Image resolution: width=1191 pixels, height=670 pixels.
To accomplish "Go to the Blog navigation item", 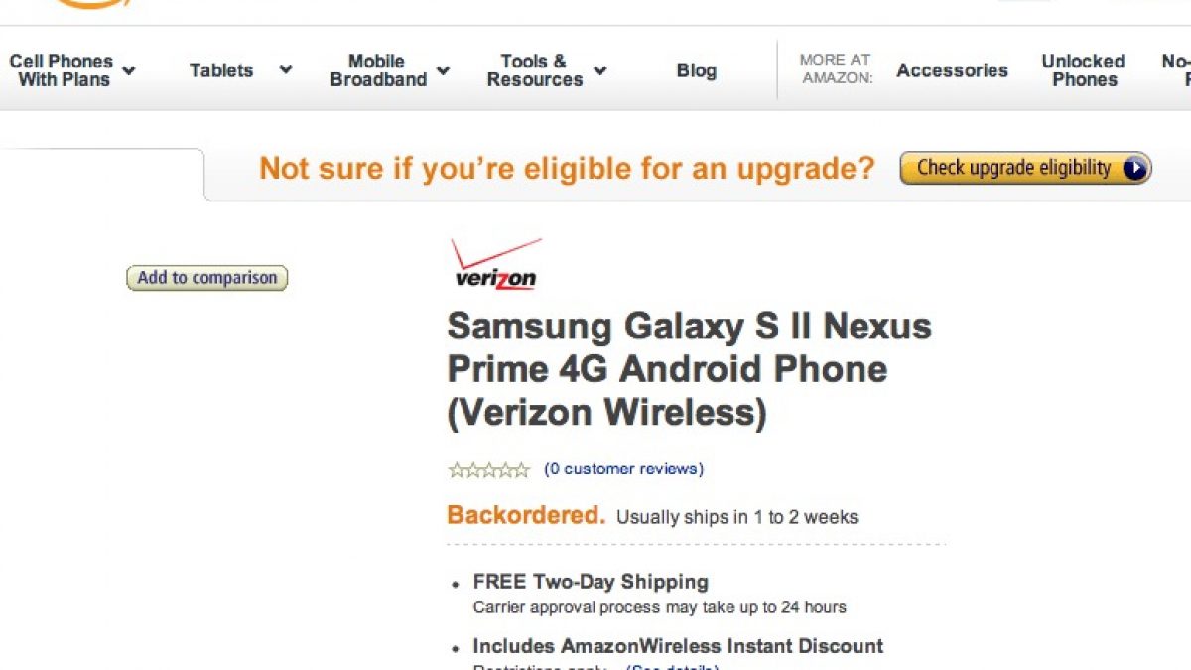I will [x=696, y=70].
